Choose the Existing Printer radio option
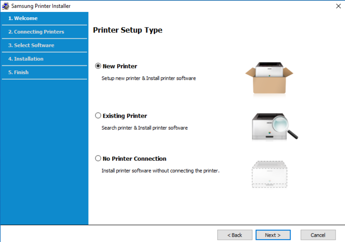Screen dimensions: 345x242 (x=98, y=116)
